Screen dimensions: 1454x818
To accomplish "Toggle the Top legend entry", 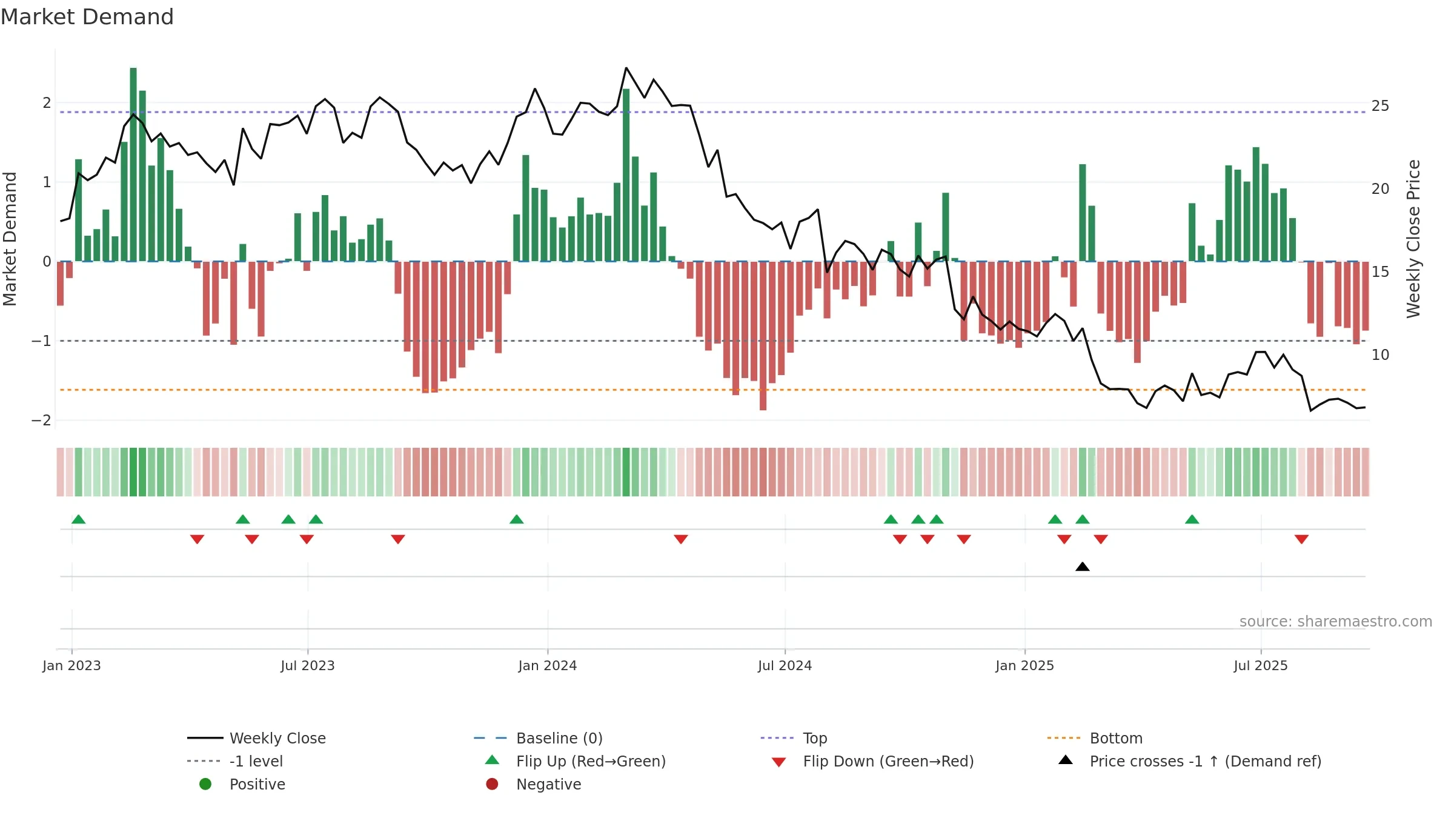I will click(x=815, y=738).
